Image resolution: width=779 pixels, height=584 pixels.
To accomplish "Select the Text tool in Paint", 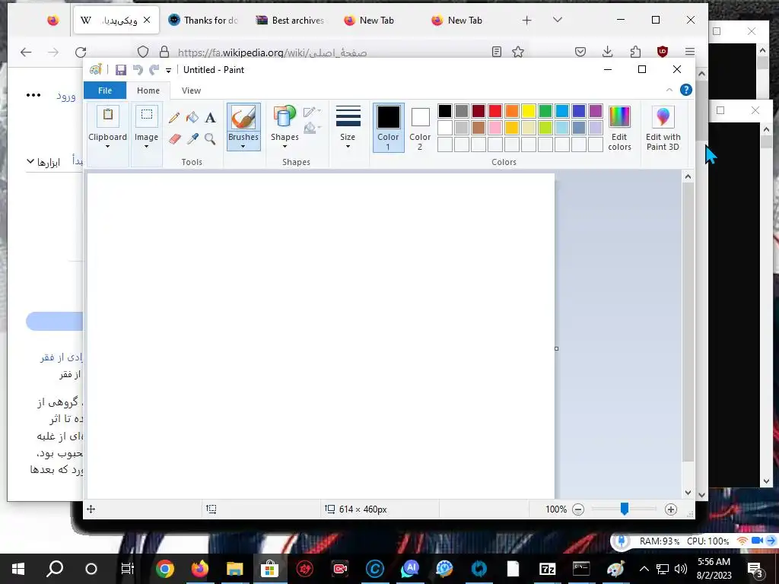I will tap(210, 118).
